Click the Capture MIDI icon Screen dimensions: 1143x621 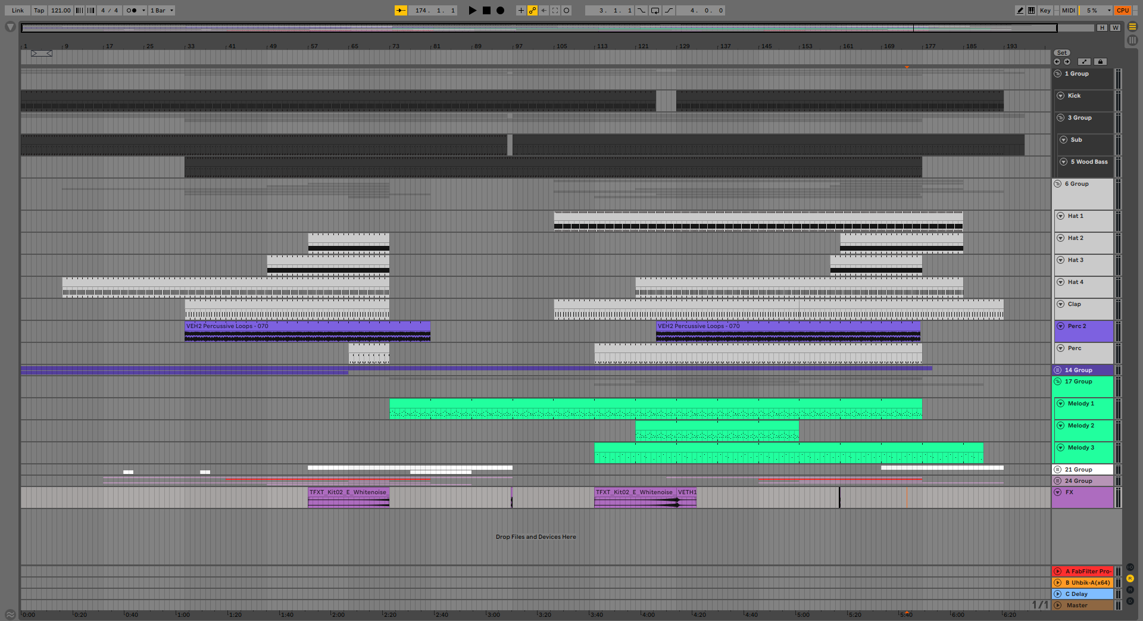555,10
